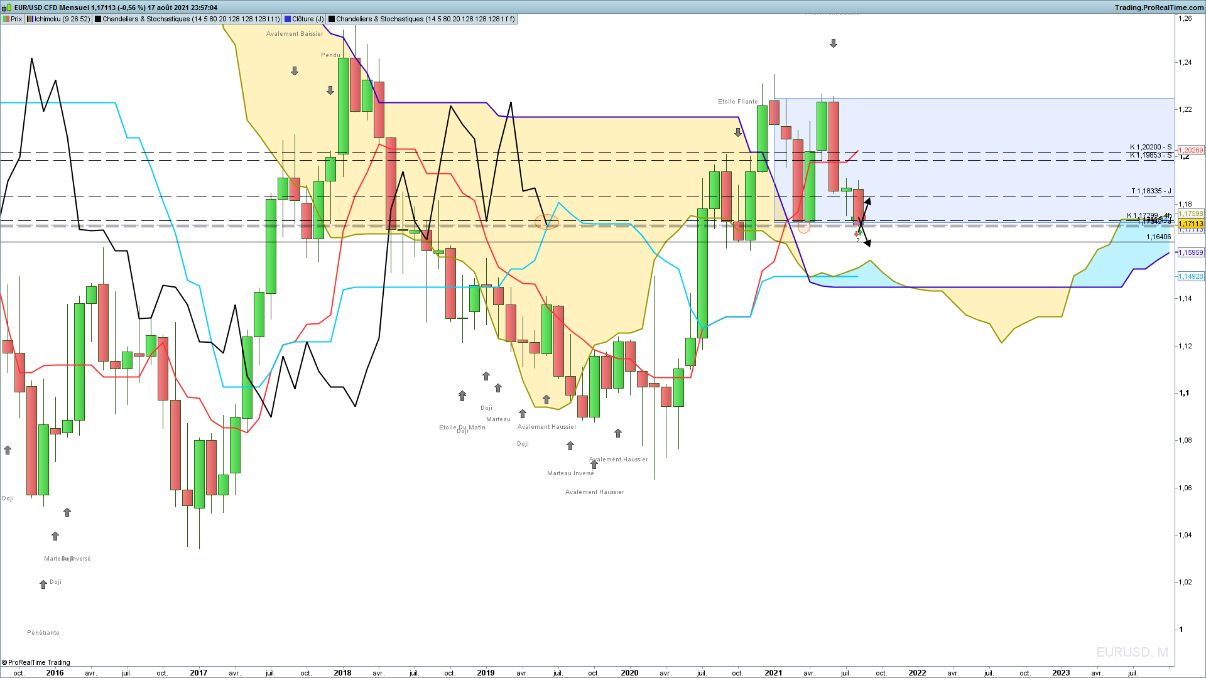Viewport: 1206px width, 678px height.
Task: Click the up arrow above Marteau Inversé label
Action: pos(570,446)
